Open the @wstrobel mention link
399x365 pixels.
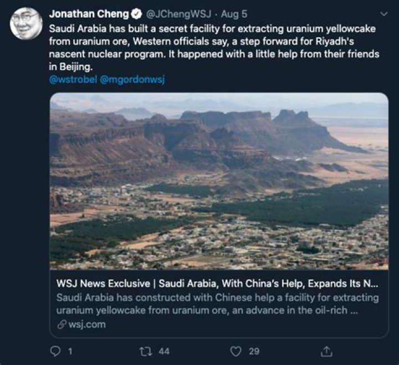pos(73,79)
